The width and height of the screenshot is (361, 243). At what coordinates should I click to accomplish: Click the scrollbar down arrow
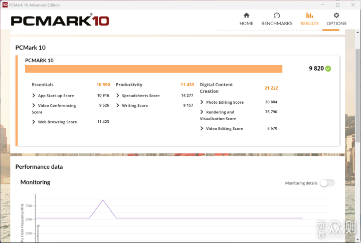357,239
